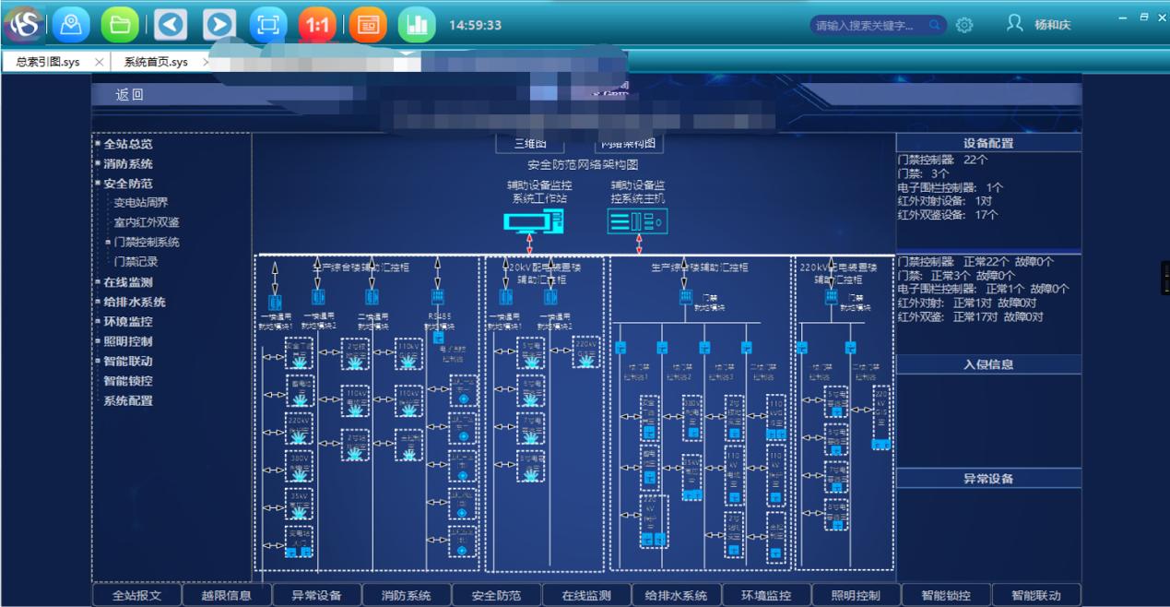Click the 返回 back button
The width and height of the screenshot is (1170, 607).
tap(130, 95)
